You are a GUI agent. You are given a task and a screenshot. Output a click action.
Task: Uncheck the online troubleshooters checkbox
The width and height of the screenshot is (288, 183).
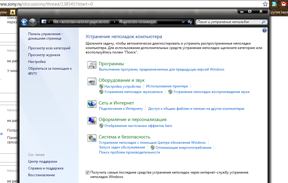[x=87, y=172]
